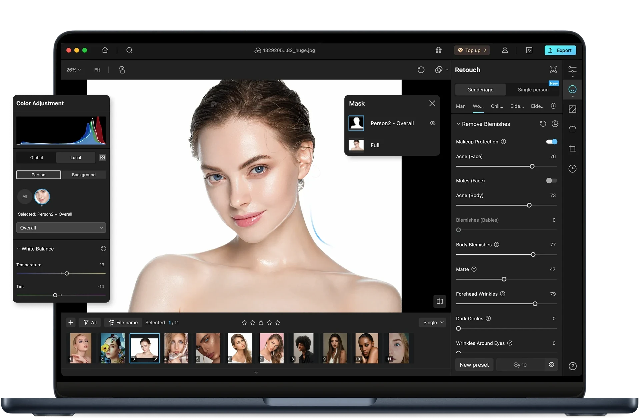The image size is (640, 419).
Task: Click the search magnifier icon
Action: [x=129, y=50]
